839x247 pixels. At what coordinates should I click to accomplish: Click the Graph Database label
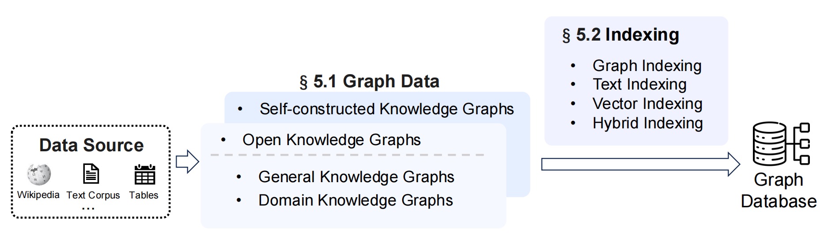click(x=779, y=191)
